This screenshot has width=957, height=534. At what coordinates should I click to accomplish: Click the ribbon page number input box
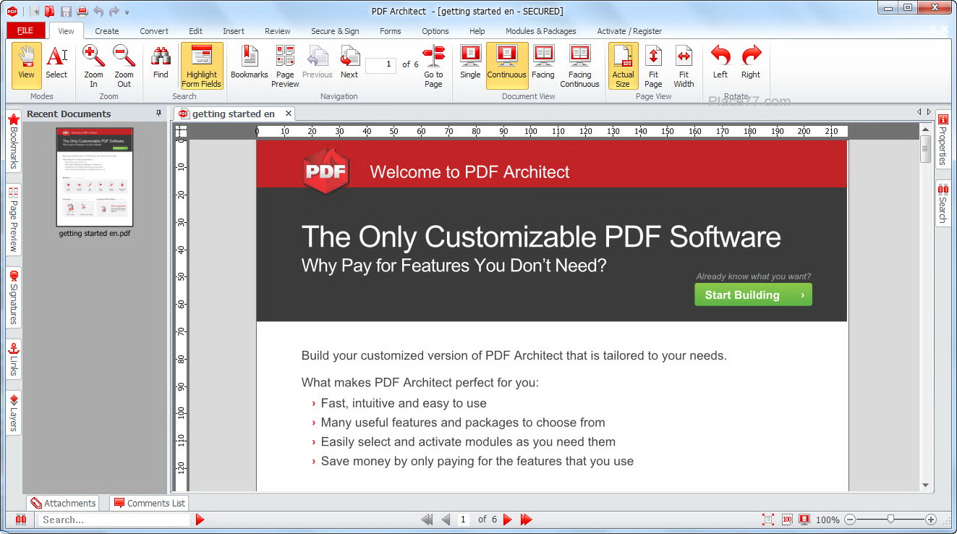tap(380, 65)
